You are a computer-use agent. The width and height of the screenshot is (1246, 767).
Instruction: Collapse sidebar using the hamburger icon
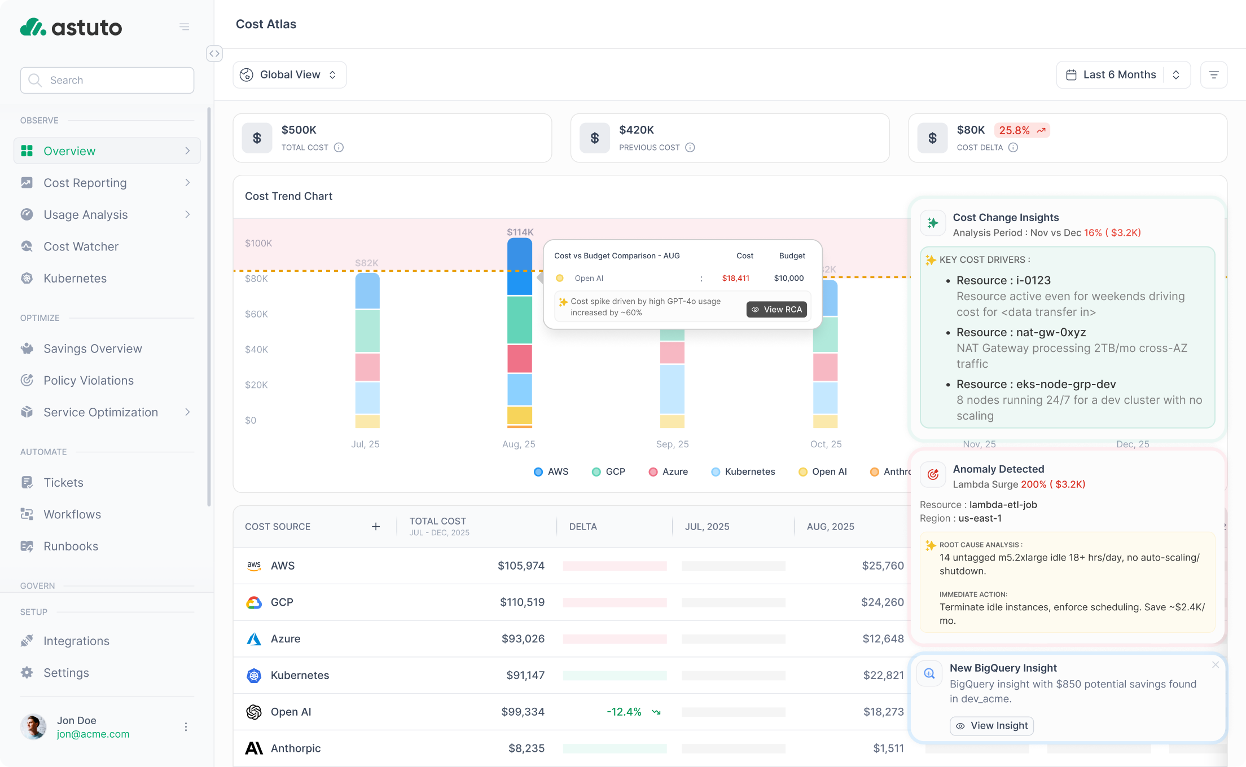[x=184, y=27]
